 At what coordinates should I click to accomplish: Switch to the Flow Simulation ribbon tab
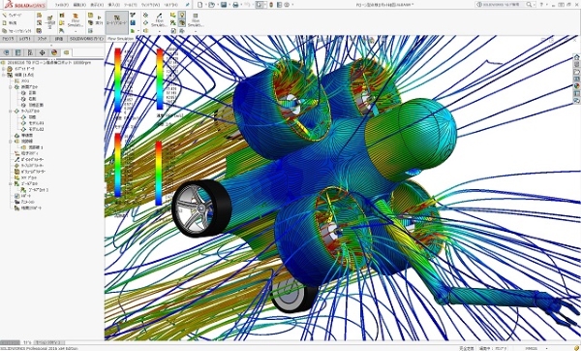point(120,38)
